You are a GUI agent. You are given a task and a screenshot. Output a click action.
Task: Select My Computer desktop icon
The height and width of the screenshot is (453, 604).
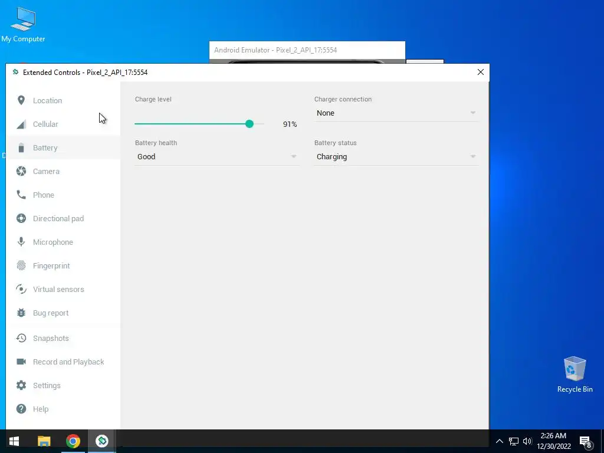[23, 25]
